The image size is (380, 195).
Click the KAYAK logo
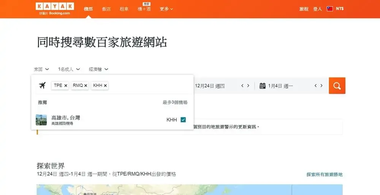pos(55,6)
